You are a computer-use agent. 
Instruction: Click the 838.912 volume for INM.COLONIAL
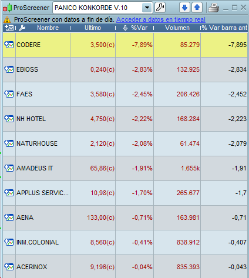tap(188, 242)
